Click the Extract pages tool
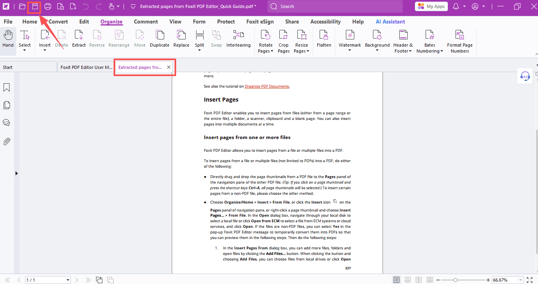The image size is (538, 284). (x=79, y=39)
